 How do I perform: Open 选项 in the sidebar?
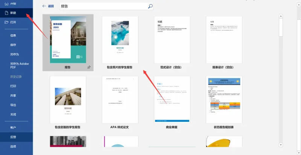[x=13, y=146]
